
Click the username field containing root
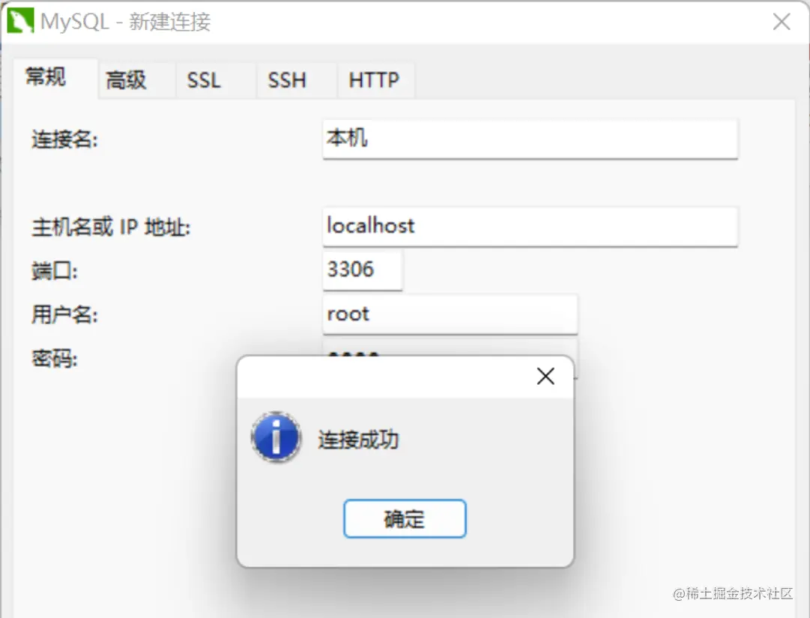point(450,314)
